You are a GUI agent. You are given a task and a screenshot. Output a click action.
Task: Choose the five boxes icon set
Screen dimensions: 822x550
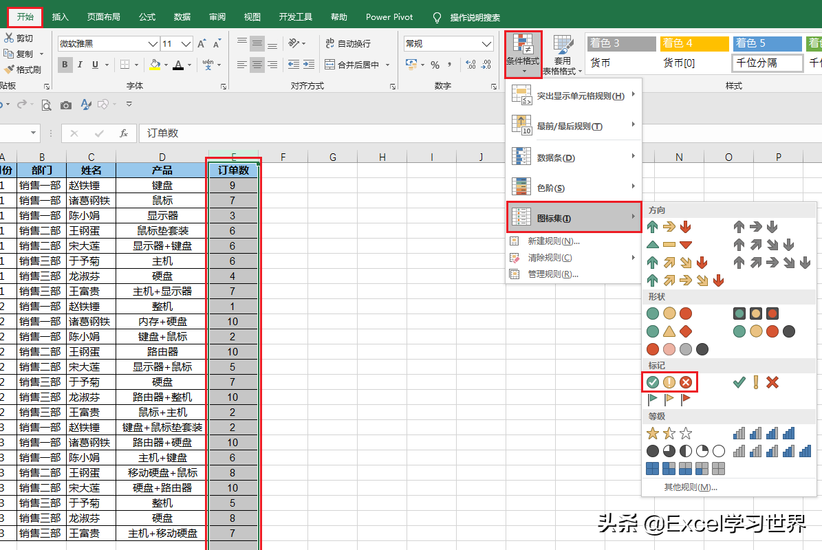(686, 468)
